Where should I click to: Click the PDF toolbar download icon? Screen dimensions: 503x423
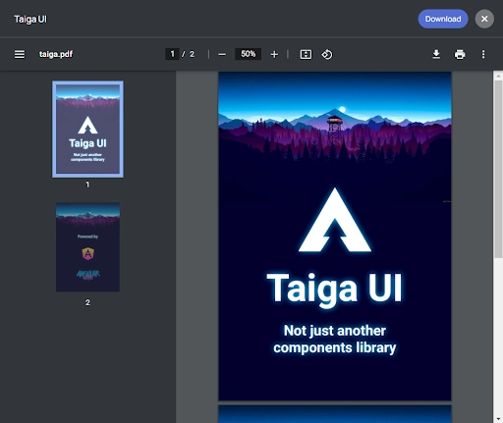[436, 54]
